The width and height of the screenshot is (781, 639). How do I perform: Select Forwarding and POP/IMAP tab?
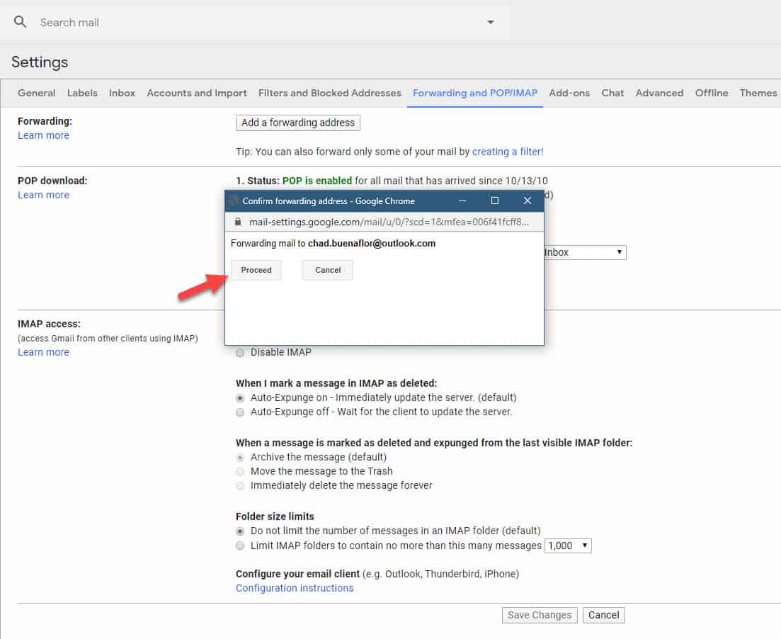[475, 93]
